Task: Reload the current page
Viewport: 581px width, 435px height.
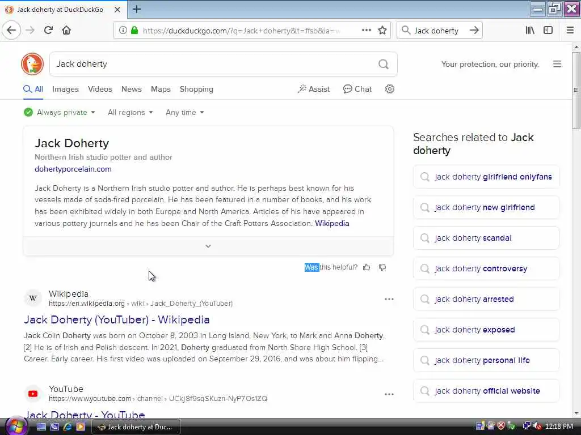Action: (49, 31)
